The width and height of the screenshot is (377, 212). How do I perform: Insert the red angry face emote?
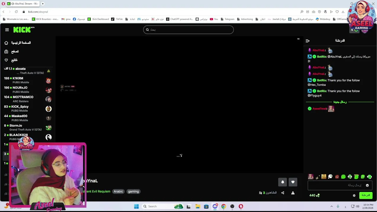tap(337, 177)
